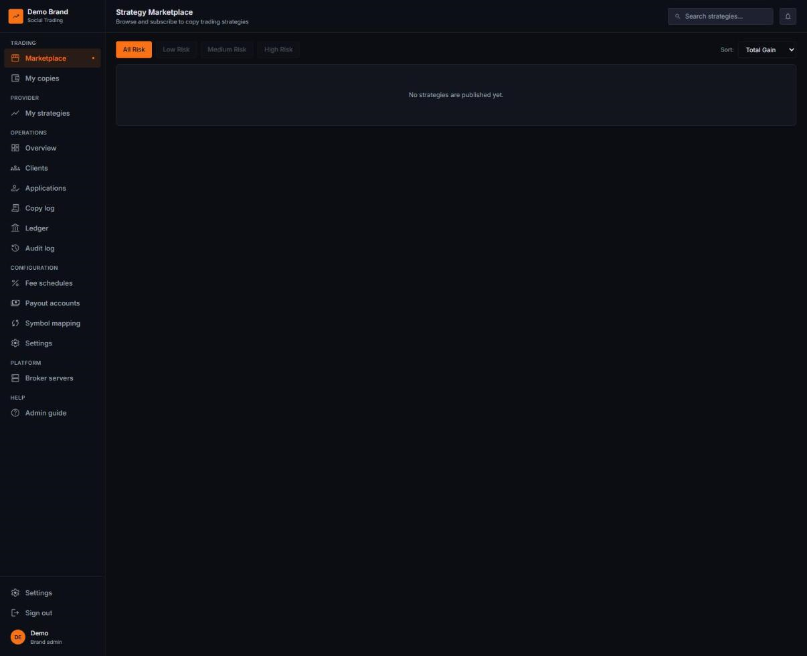807x656 pixels.
Task: Click the My strategies chart-line icon
Action: [15, 113]
